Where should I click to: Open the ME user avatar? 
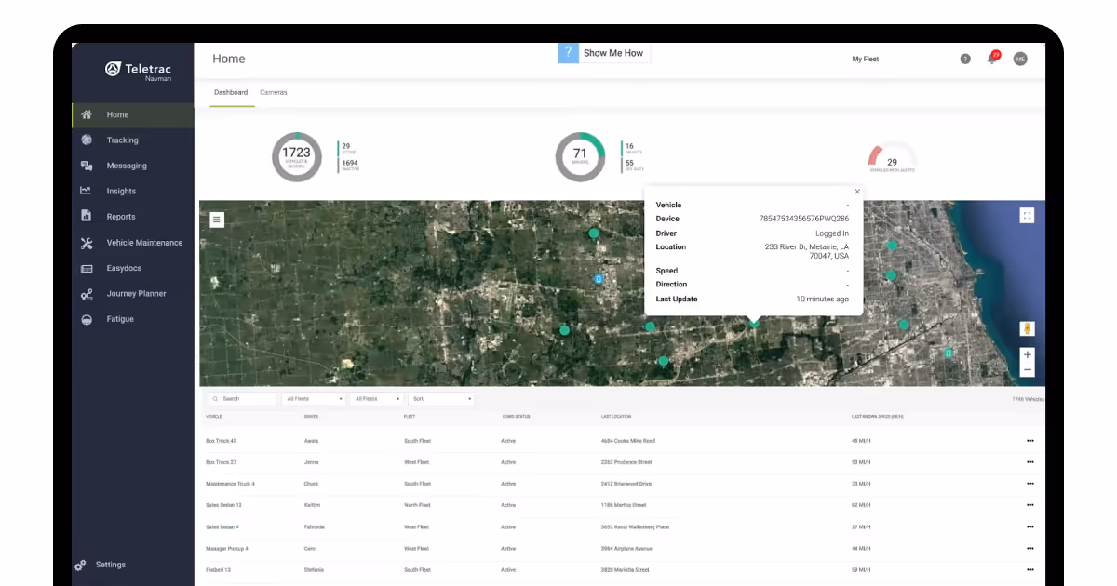(x=1020, y=59)
